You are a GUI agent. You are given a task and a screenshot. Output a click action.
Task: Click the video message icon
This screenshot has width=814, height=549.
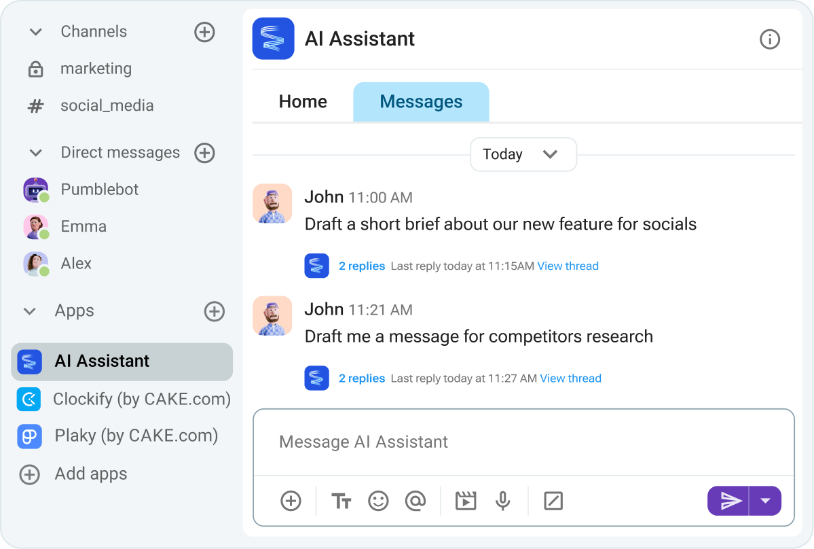click(466, 501)
